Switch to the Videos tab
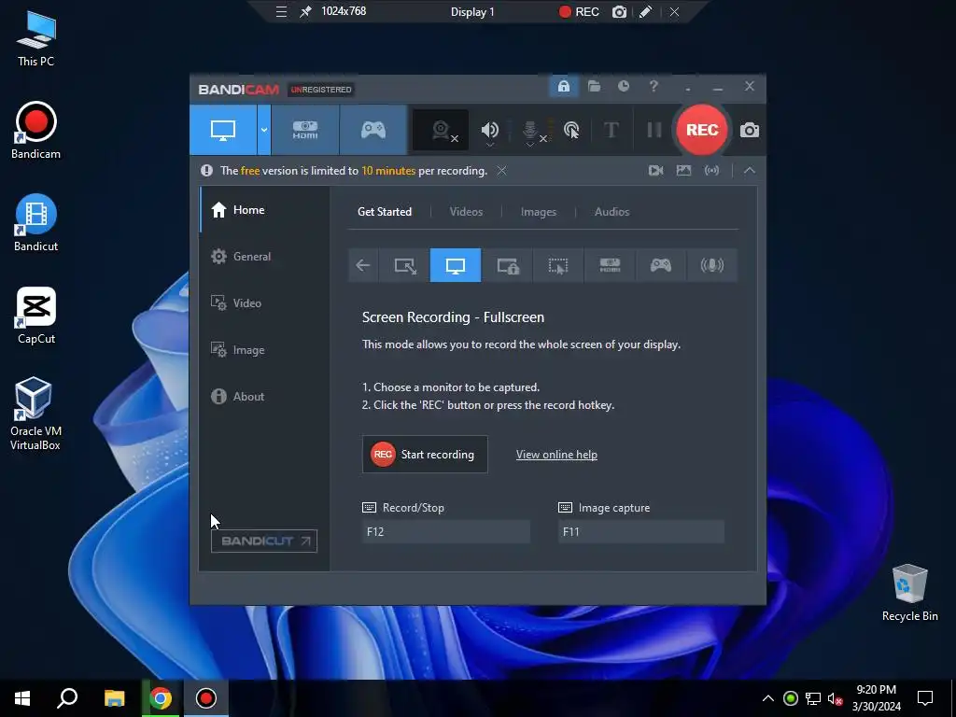Image resolution: width=956 pixels, height=717 pixels. point(466,212)
